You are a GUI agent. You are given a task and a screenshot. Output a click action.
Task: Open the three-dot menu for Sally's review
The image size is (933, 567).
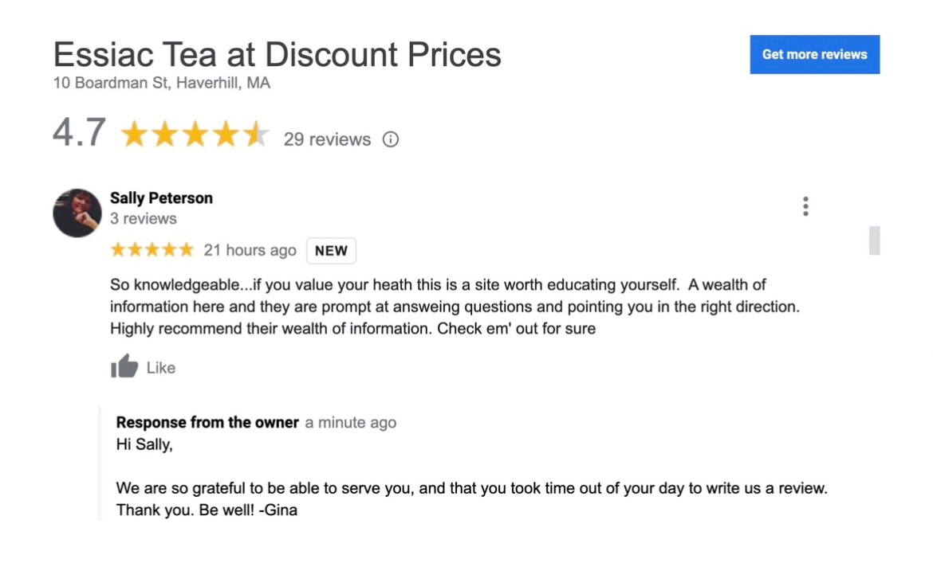tap(805, 206)
